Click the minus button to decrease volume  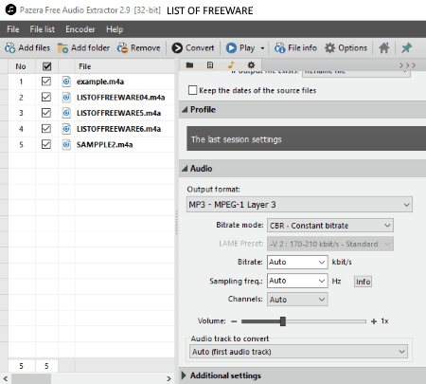[234, 321]
